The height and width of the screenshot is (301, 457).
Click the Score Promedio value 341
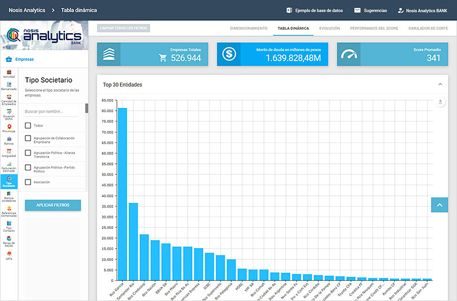[x=434, y=58]
